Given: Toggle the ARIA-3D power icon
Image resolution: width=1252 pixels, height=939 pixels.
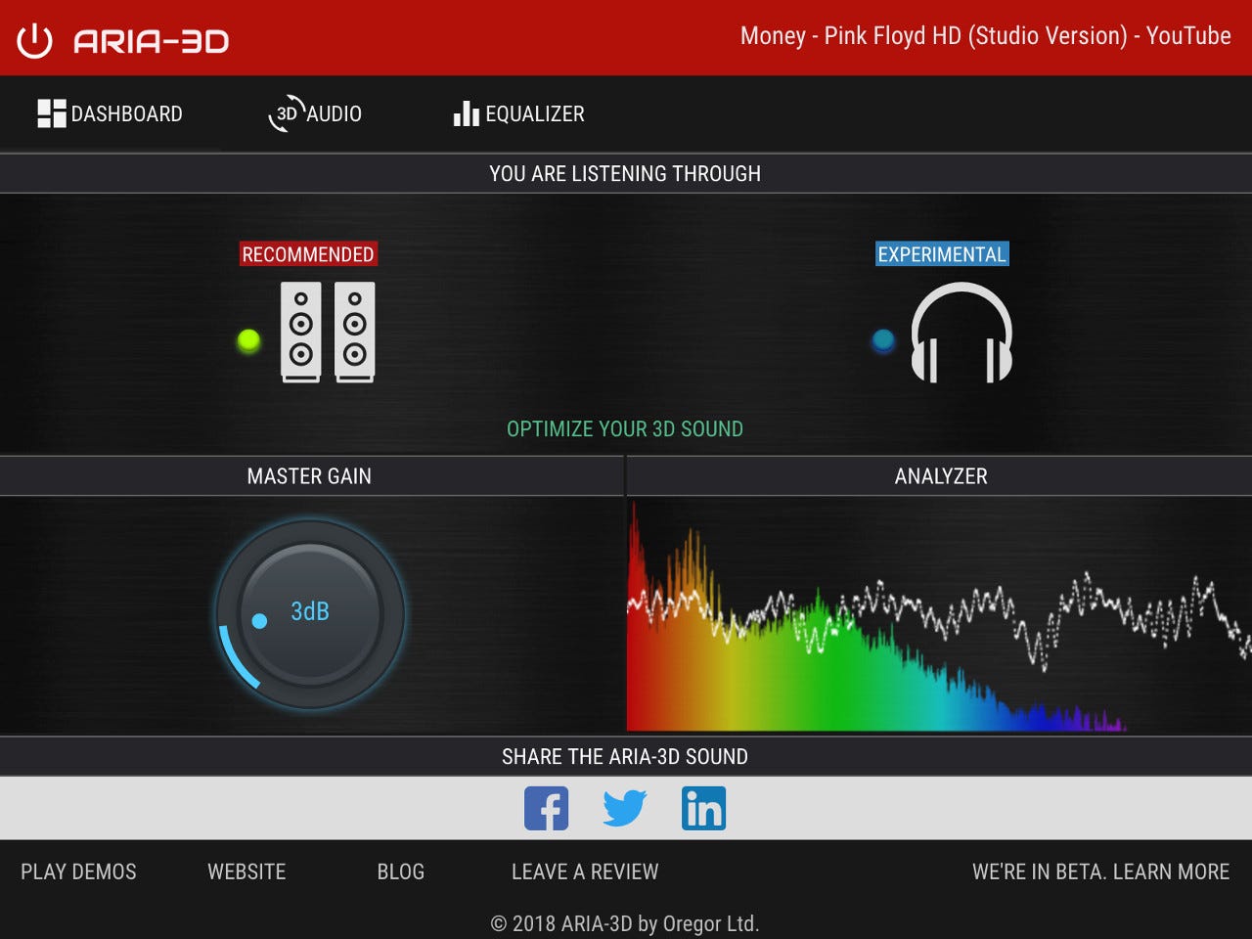Looking at the screenshot, I should tap(34, 41).
